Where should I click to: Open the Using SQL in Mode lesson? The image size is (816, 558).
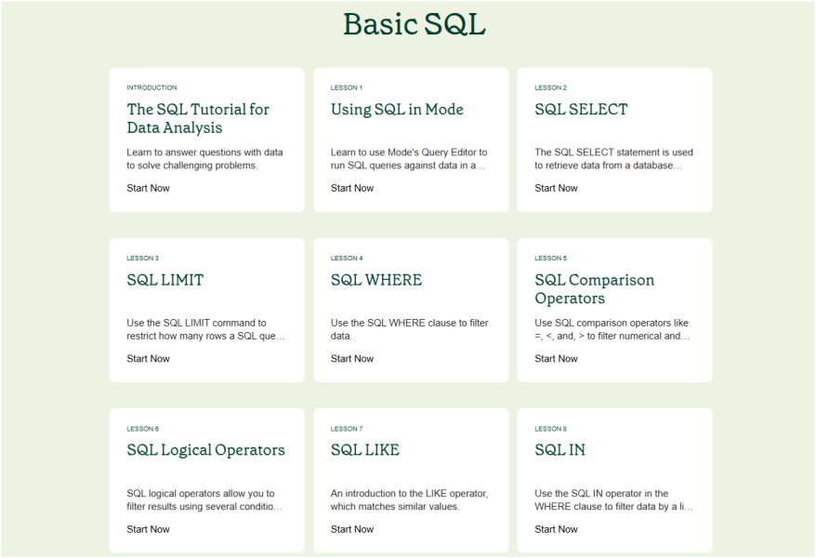pos(397,110)
